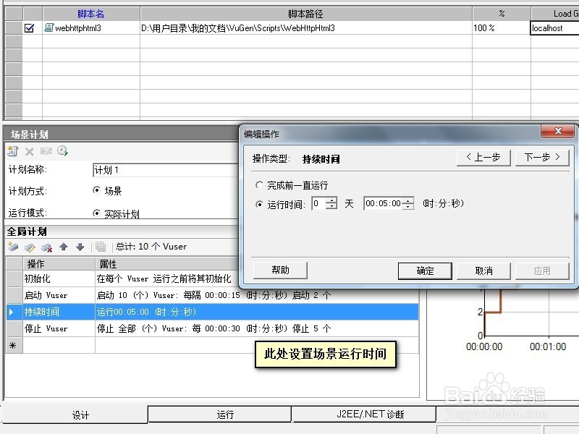Screen dimensions: 579x434
Task: Switch to the 运行 tab
Action: (219, 414)
